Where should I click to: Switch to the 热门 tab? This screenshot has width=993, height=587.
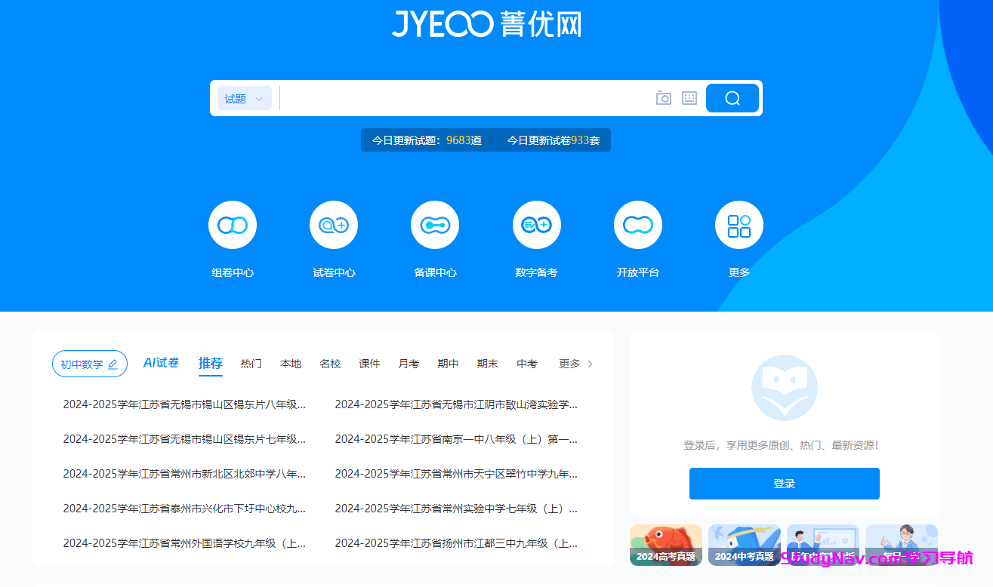(251, 364)
